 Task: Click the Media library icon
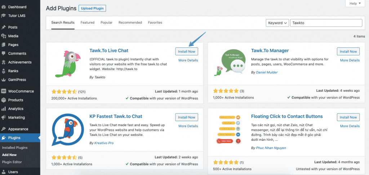(x=4, y=36)
